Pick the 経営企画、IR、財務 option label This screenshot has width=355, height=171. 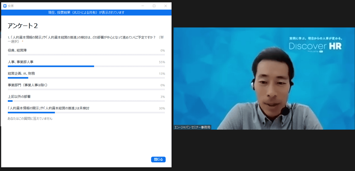click(x=21, y=74)
